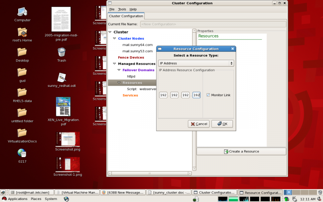Click the Show Desktop icon in the panel
The image size is (323, 202).
coord(3,193)
